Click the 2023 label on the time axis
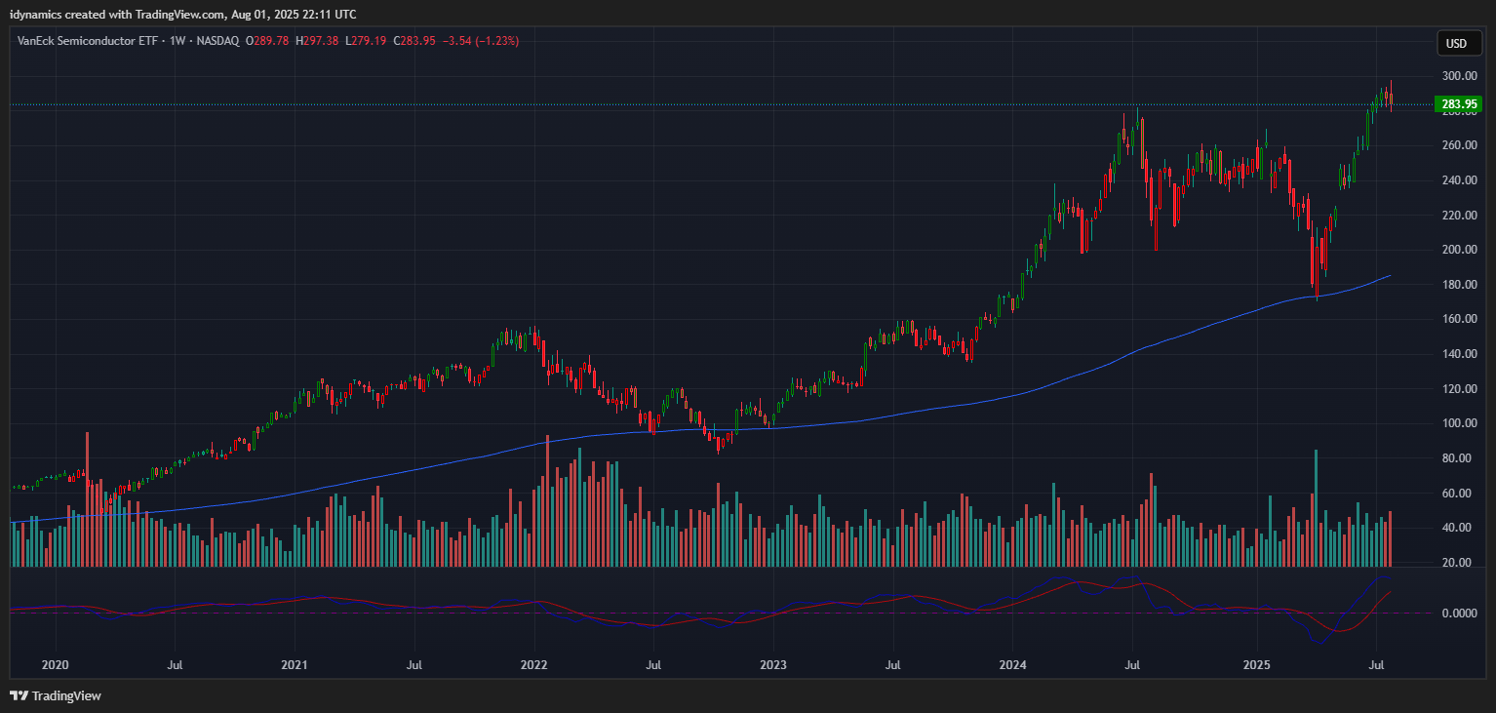1496x713 pixels. point(773,664)
